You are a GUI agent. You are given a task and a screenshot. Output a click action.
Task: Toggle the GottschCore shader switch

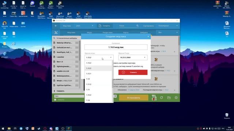click(x=77, y=48)
